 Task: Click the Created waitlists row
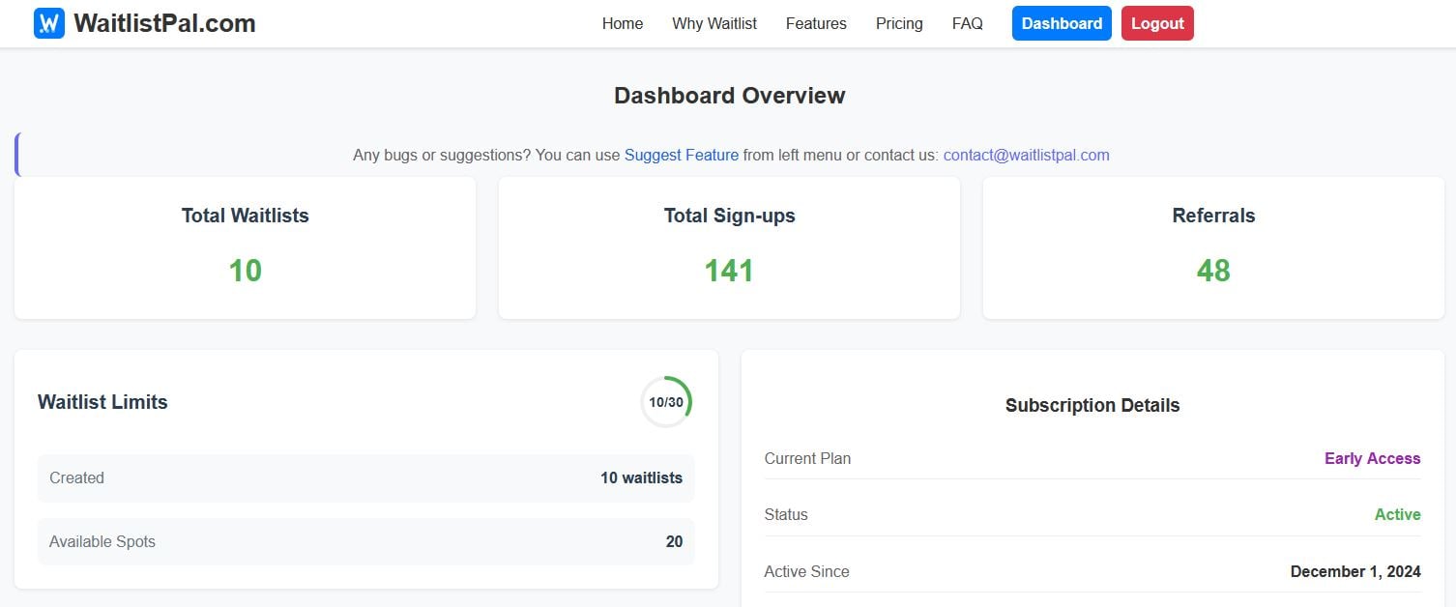point(365,477)
